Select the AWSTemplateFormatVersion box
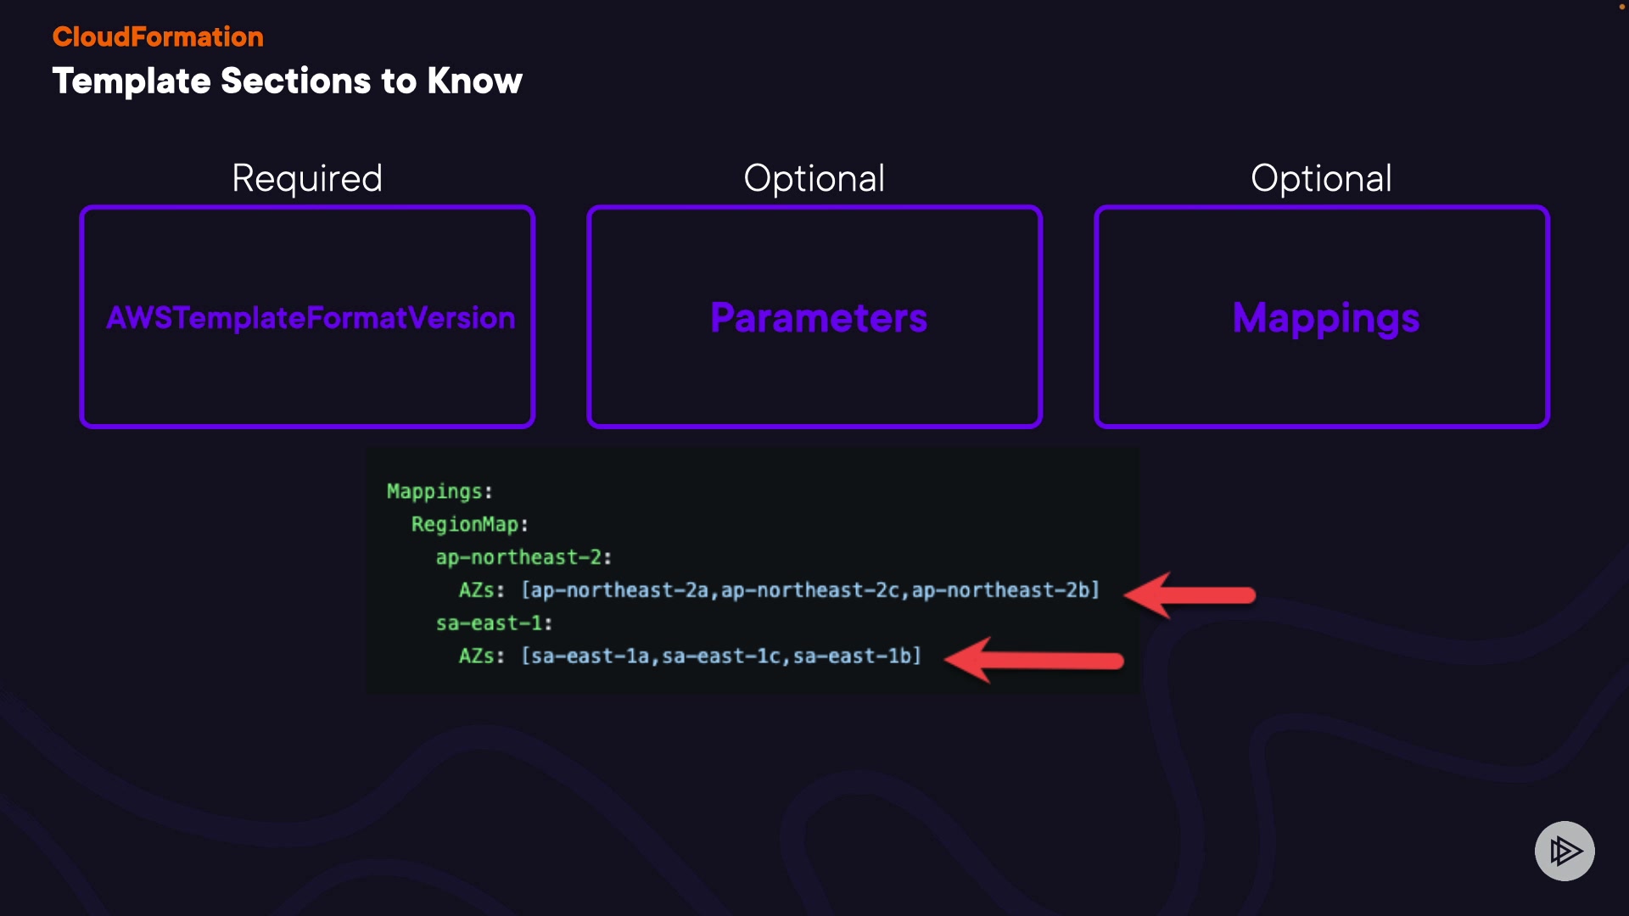 pos(307,316)
